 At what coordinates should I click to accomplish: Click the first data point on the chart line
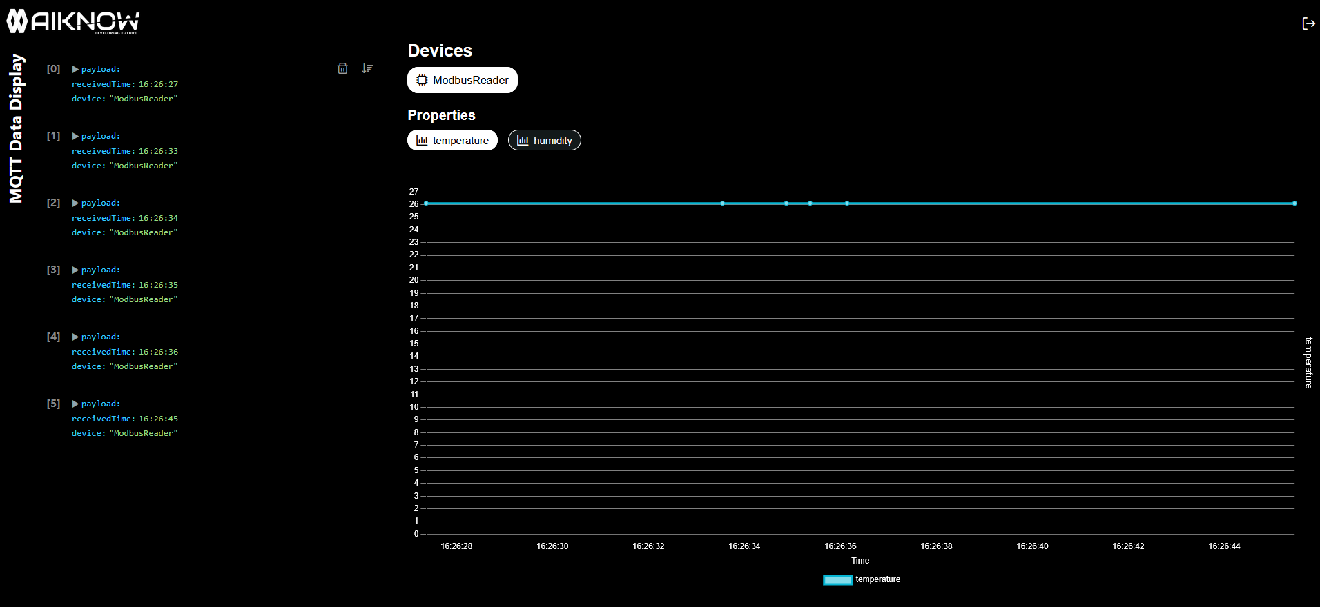coord(426,203)
